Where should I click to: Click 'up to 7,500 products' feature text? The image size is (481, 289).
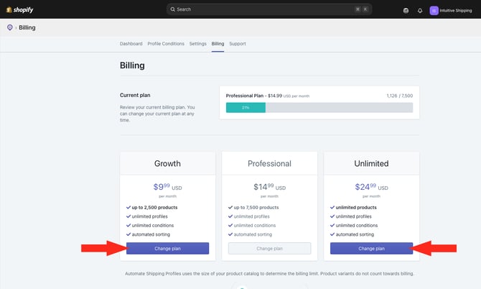[256, 207]
